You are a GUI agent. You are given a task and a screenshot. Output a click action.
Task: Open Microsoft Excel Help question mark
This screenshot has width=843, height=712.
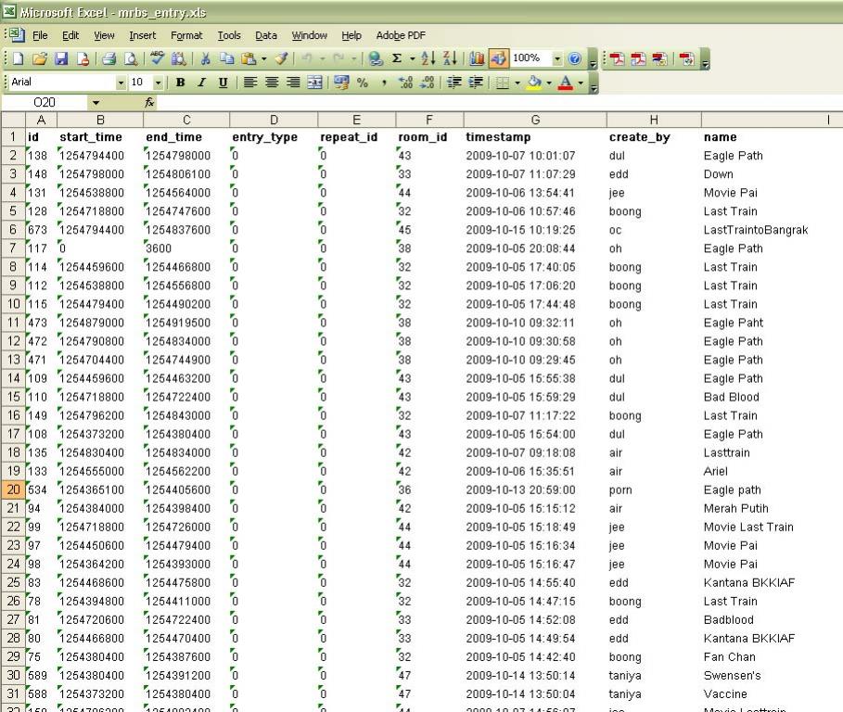pyautogui.click(x=575, y=58)
